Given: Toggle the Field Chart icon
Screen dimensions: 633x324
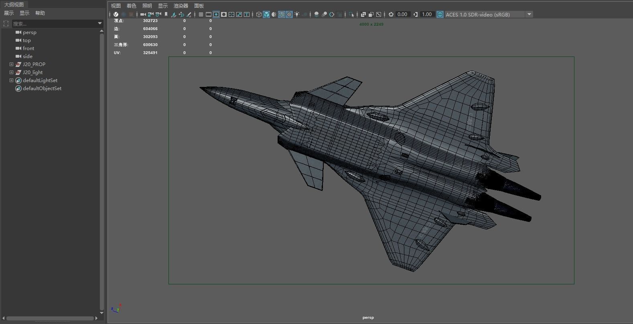Looking at the screenshot, I should click(x=231, y=14).
